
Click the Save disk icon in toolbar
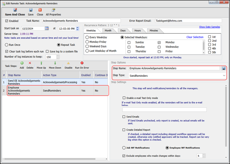pyautogui.click(x=31, y=10)
